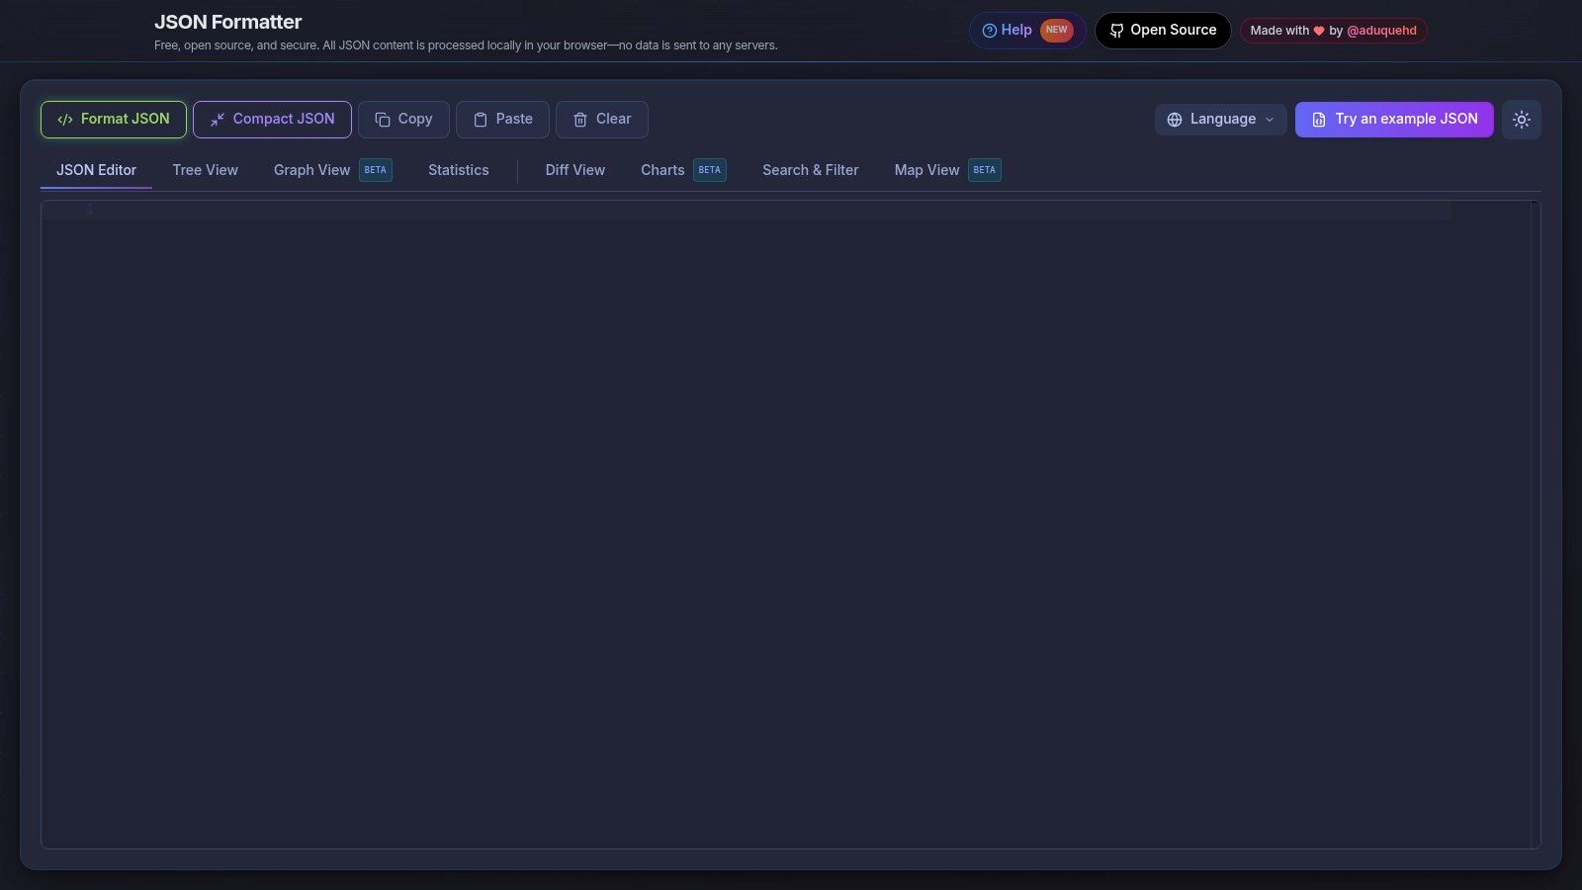Go to the Map View tab
Screen dimensions: 1582x890
926,170
